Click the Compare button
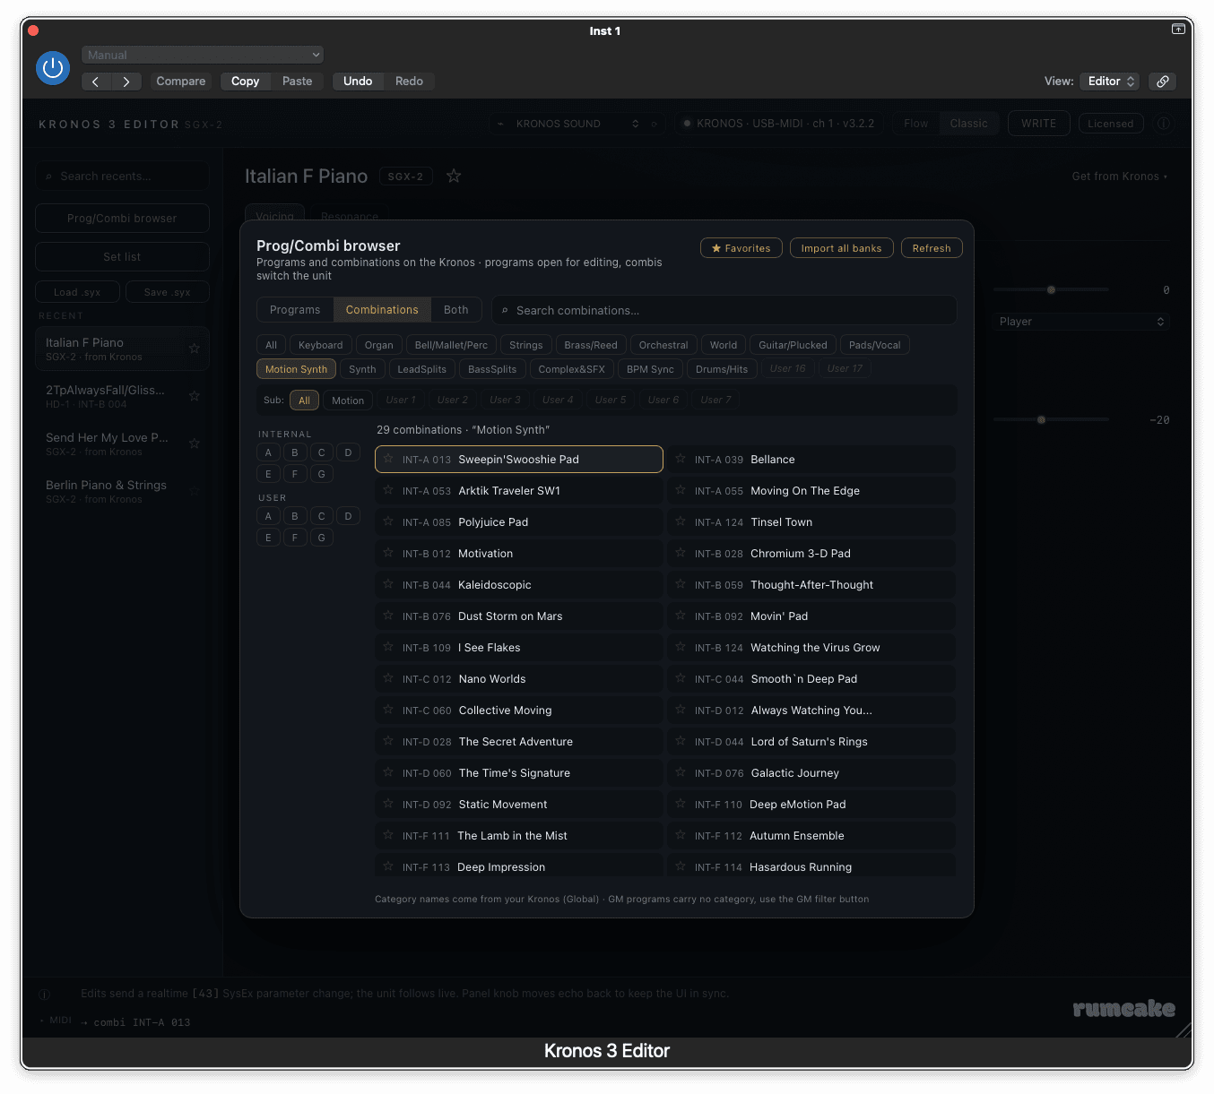The image size is (1214, 1094). point(181,82)
